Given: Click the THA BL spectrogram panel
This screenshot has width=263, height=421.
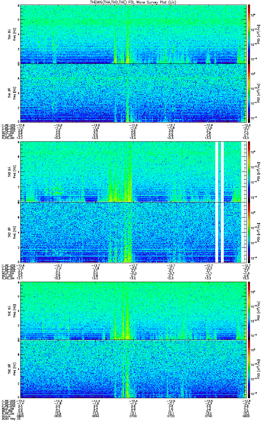Looking at the screenshot, I should [x=133, y=34].
